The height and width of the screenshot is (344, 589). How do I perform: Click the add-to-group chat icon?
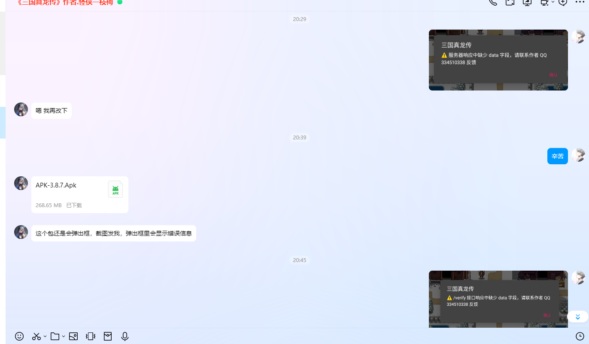pos(563,2)
